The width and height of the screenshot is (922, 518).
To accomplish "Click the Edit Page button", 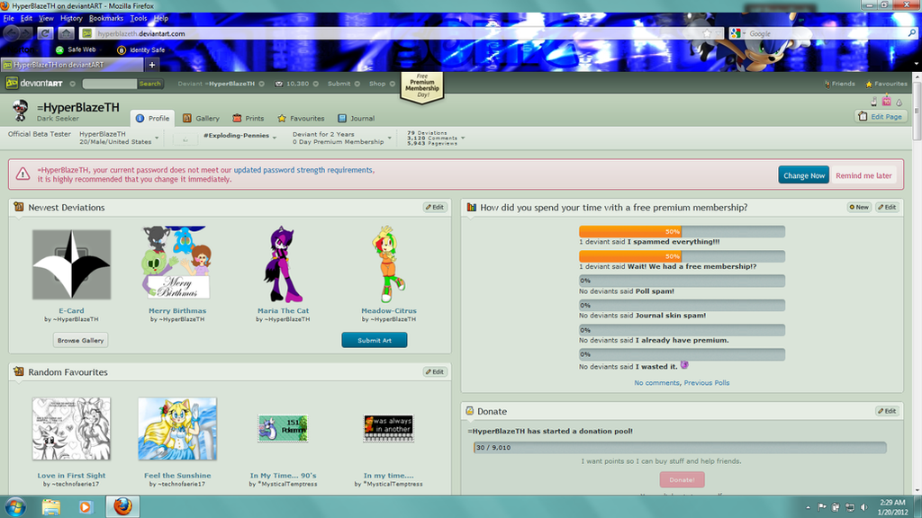I will click(881, 116).
